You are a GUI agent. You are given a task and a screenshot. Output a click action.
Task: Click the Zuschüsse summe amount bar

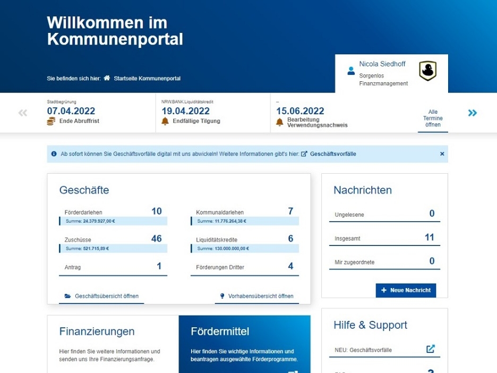(x=113, y=248)
